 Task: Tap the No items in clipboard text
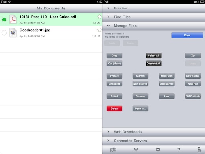[x=117, y=37]
